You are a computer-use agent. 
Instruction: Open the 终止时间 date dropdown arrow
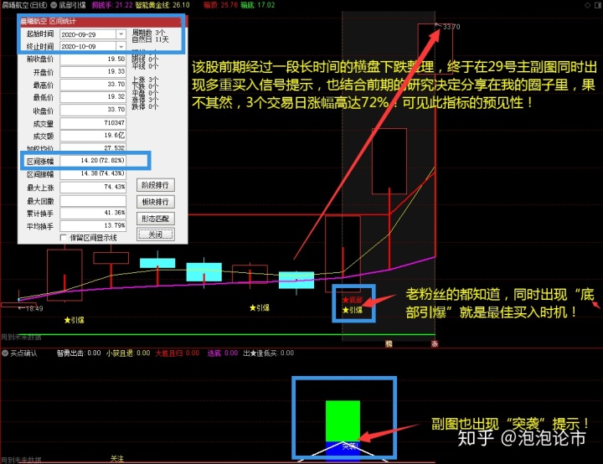121,47
